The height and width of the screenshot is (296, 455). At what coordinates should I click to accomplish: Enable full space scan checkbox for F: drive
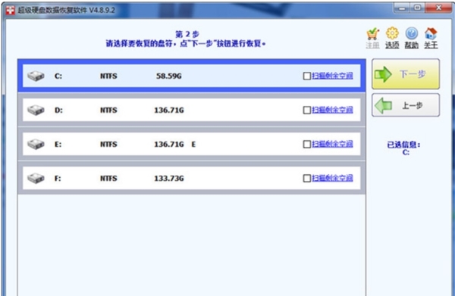[306, 178]
